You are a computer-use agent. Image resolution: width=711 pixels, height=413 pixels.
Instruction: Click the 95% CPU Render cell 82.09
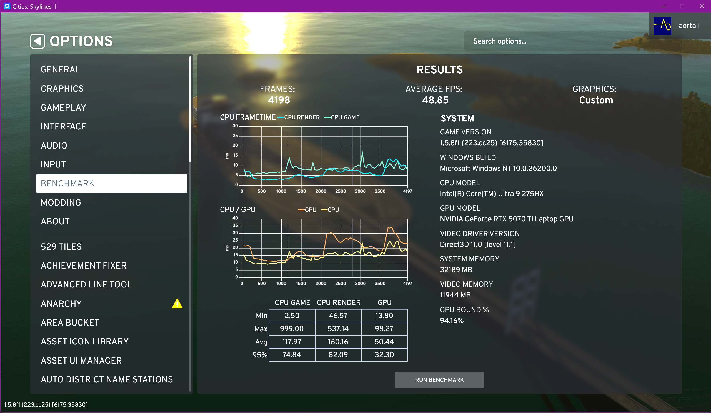coord(338,355)
